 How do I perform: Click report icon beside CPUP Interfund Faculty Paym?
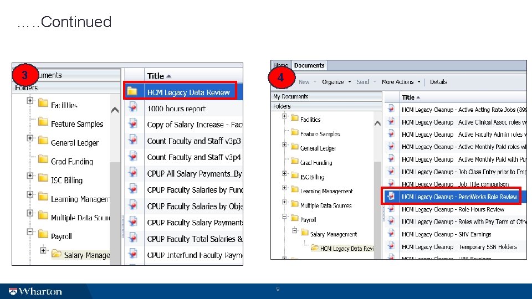[x=132, y=255]
